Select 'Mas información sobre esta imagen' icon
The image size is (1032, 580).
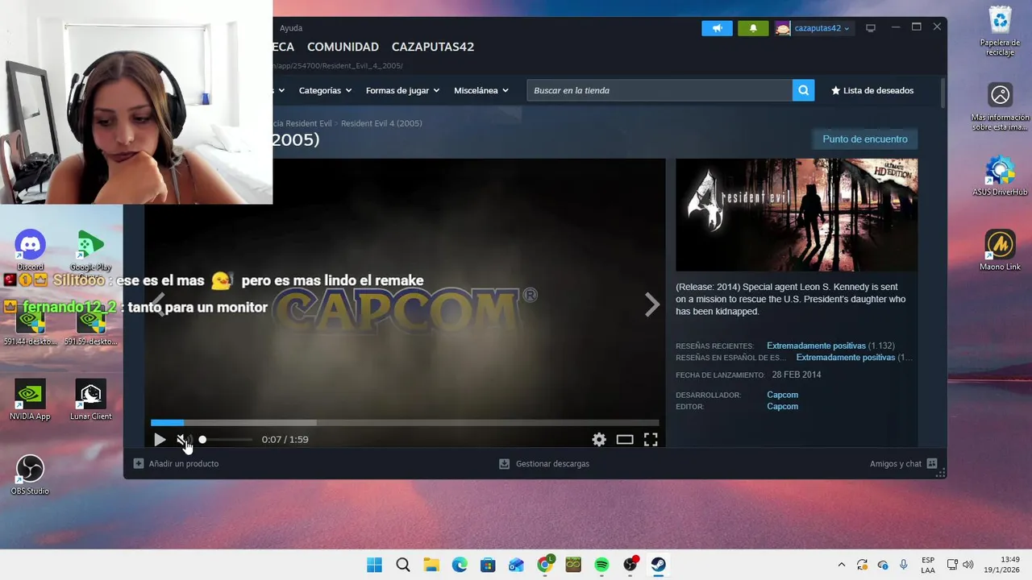(1000, 106)
